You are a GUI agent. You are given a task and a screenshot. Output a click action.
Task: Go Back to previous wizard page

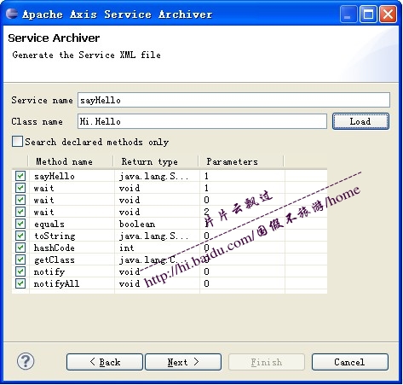coord(105,362)
